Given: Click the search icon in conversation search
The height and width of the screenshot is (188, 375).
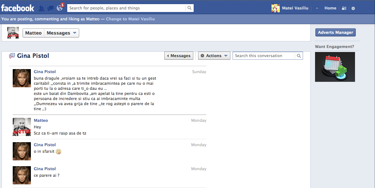Looking at the screenshot, I should (299, 56).
